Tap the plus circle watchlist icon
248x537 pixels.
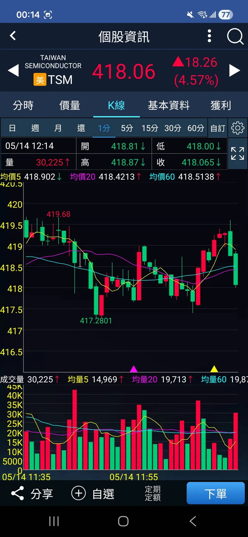coord(78,493)
